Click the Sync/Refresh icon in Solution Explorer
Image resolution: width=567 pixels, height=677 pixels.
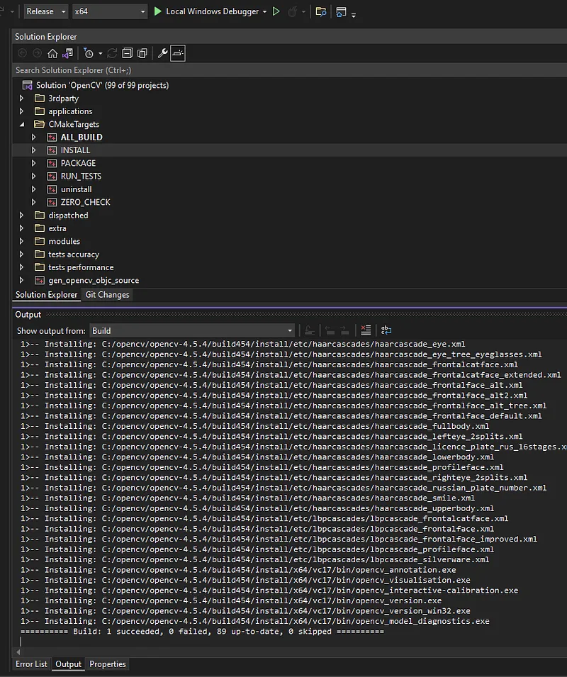(112, 53)
